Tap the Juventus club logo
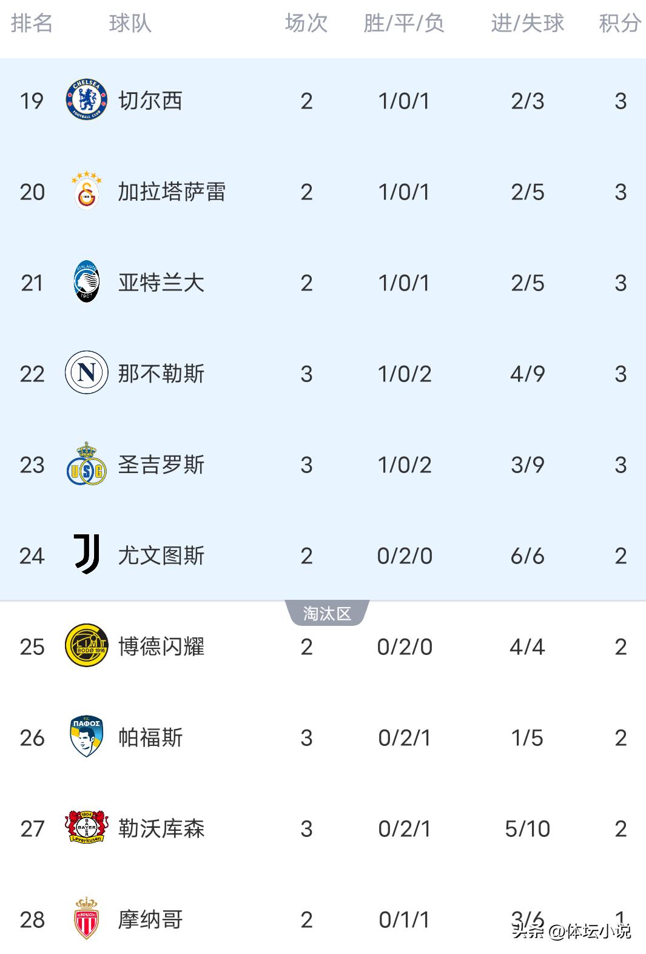The height and width of the screenshot is (954, 646). (x=87, y=555)
